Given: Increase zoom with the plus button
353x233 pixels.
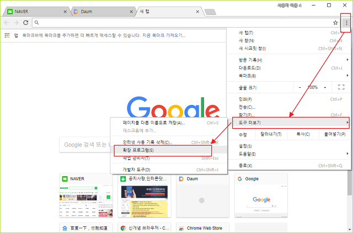Looking at the screenshot, I should [325, 87].
